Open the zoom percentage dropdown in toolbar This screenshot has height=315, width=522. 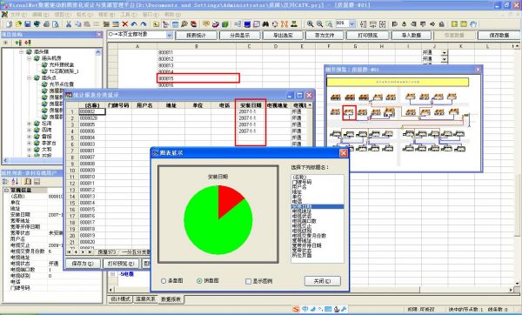pos(351,24)
